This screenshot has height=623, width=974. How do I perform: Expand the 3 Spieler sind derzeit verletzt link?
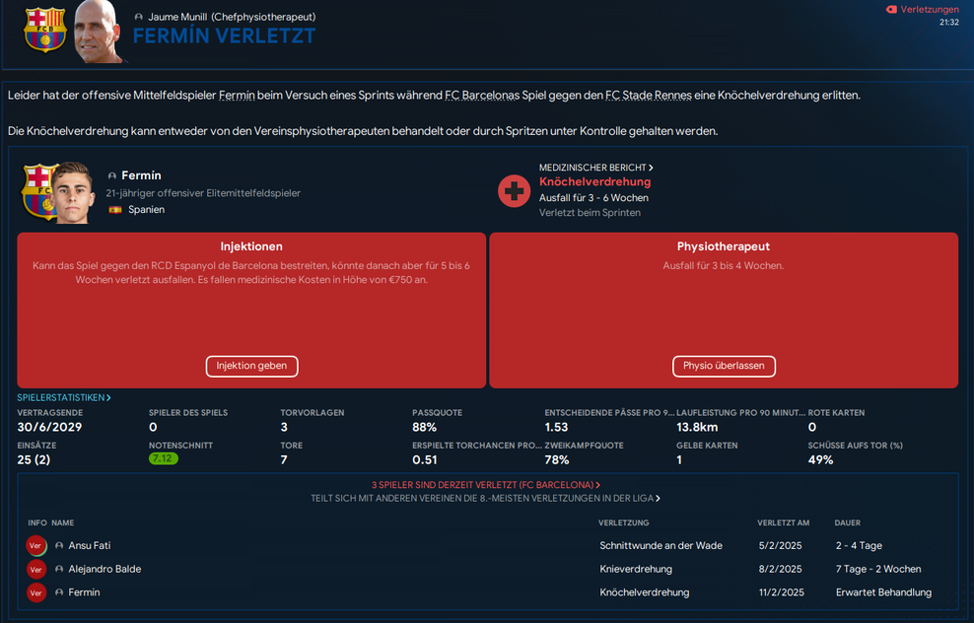486,485
